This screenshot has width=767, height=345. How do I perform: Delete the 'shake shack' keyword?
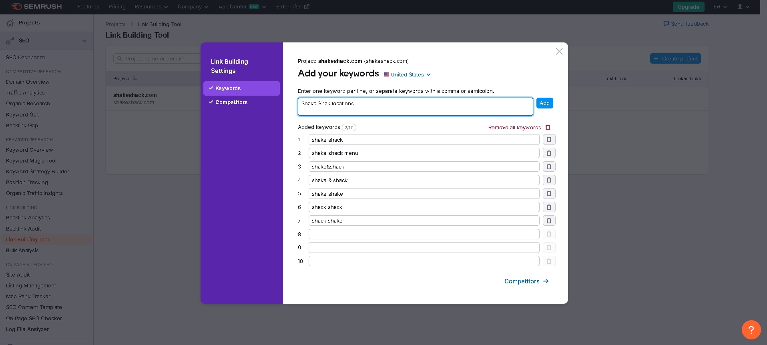point(549,140)
